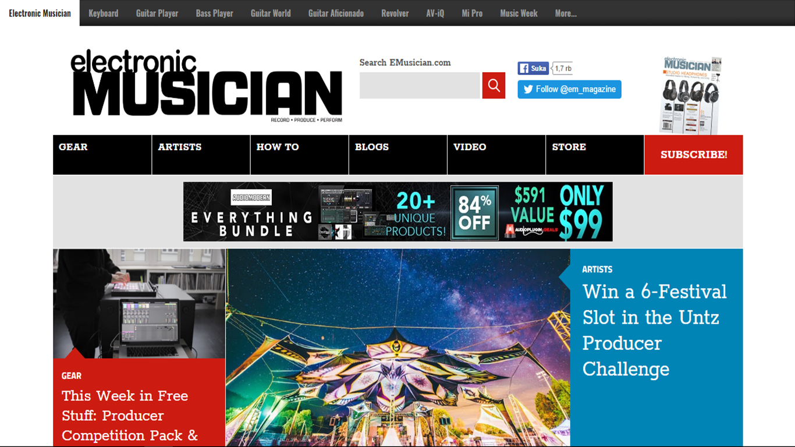Follow @em_magazine on Twitter
This screenshot has width=795, height=447.
[x=569, y=89]
